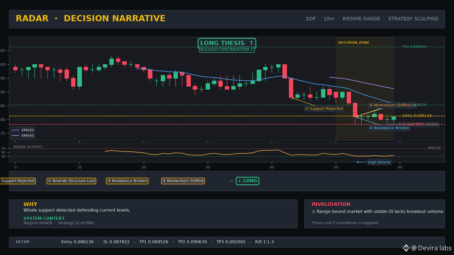This screenshot has width=454, height=255.
Task: Click the STRATEGY SCALPING header tag
Action: (413, 19)
